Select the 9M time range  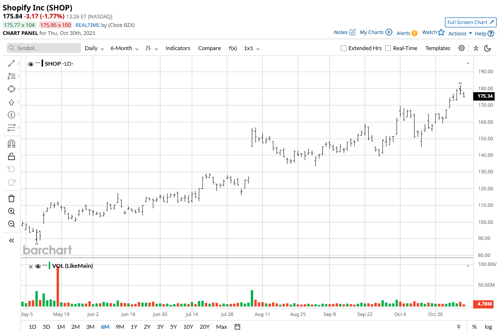tap(120, 327)
